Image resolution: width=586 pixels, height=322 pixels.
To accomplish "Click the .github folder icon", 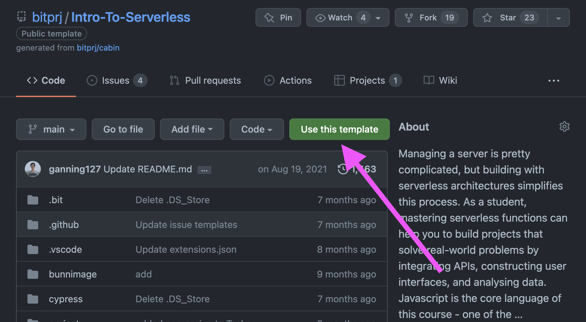I will click(x=33, y=225).
